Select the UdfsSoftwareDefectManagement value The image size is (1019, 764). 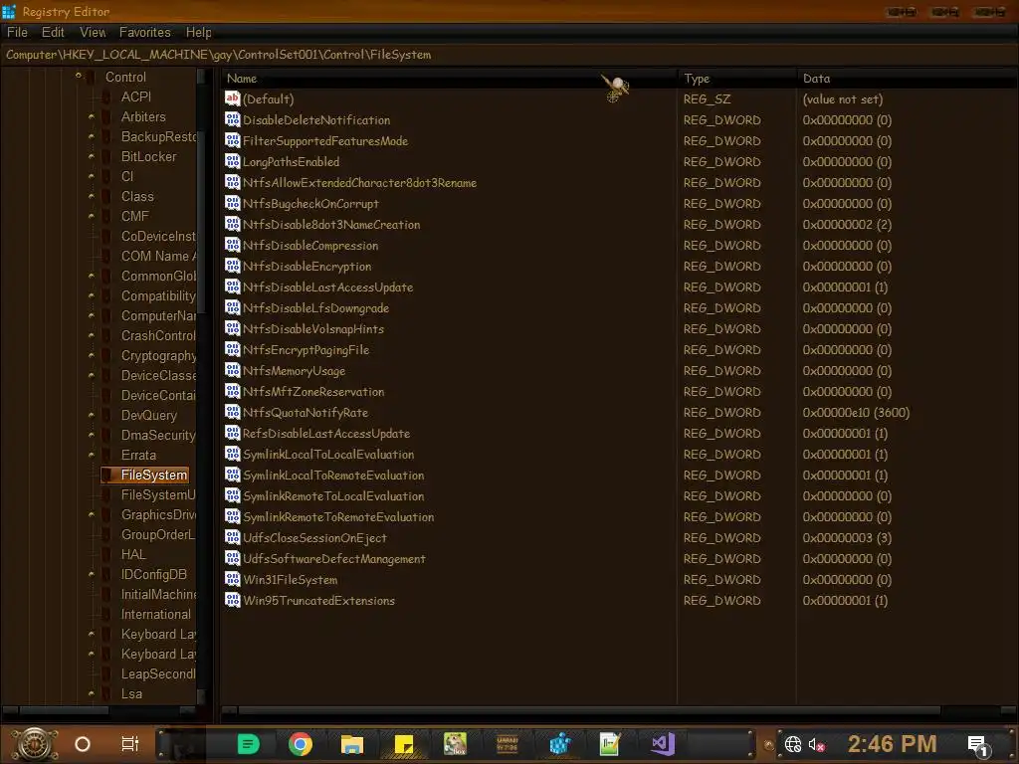334,559
